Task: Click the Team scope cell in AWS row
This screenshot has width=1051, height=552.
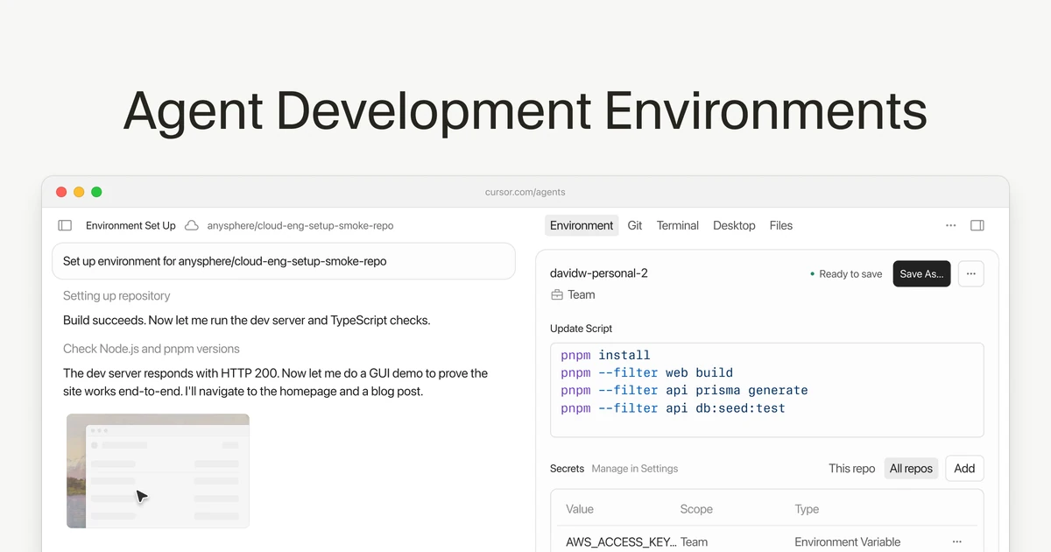Action: (x=694, y=541)
